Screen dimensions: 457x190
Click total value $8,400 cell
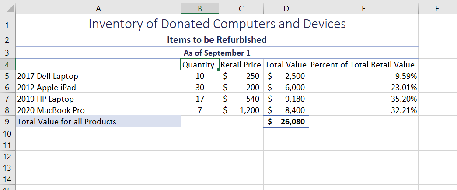286,110
